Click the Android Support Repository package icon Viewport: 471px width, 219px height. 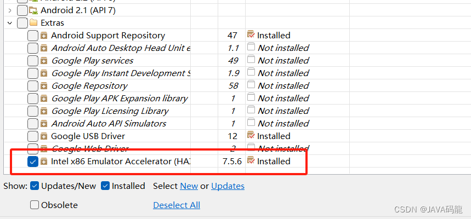click(44, 36)
